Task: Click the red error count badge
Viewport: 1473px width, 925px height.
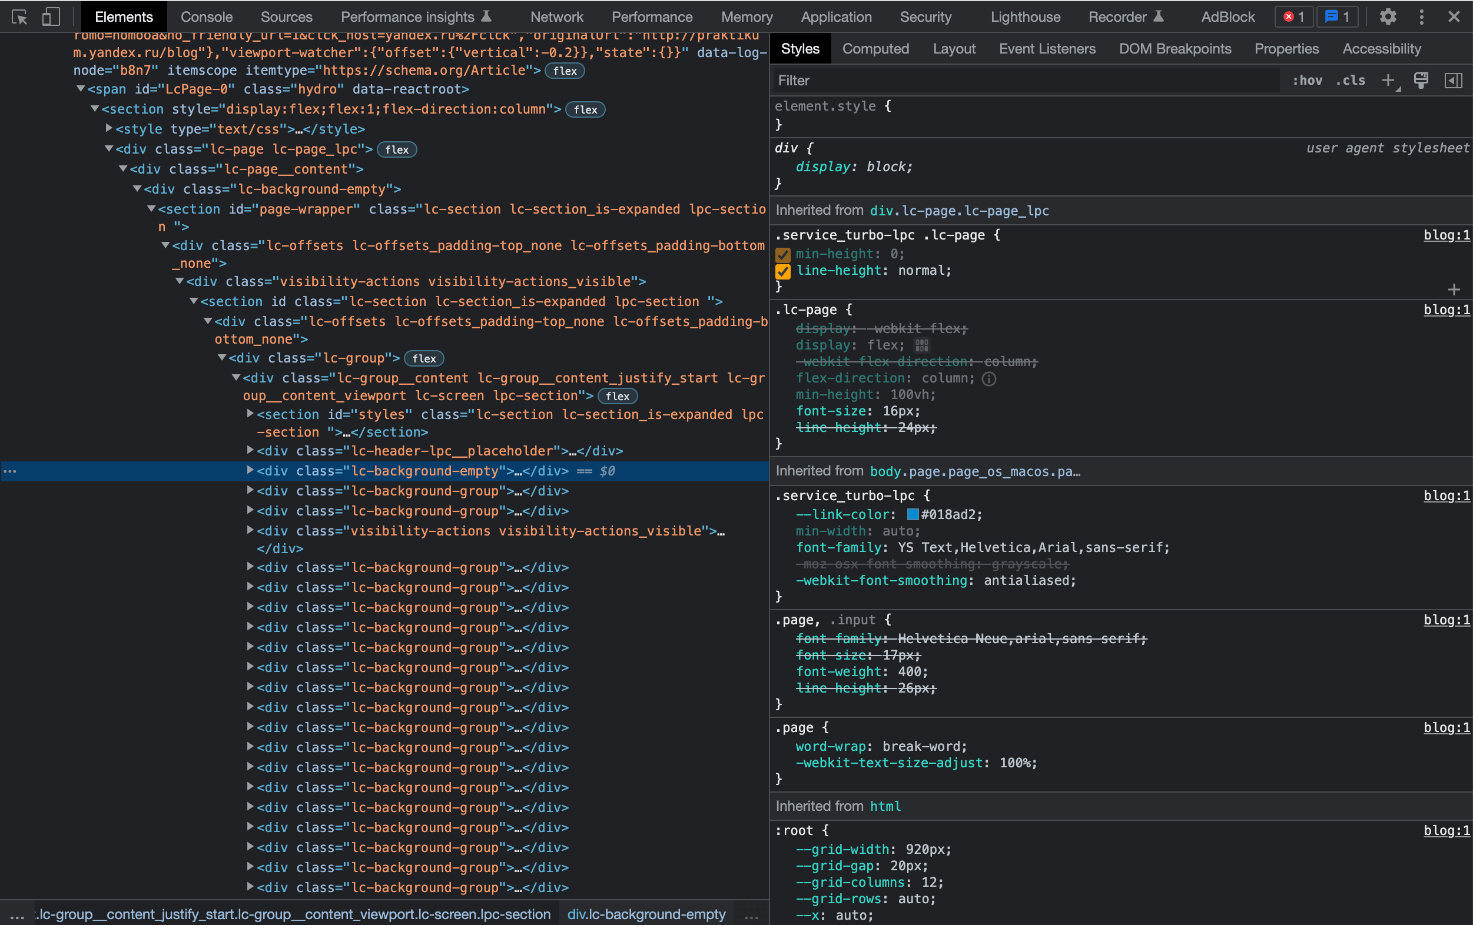Action: click(x=1293, y=16)
